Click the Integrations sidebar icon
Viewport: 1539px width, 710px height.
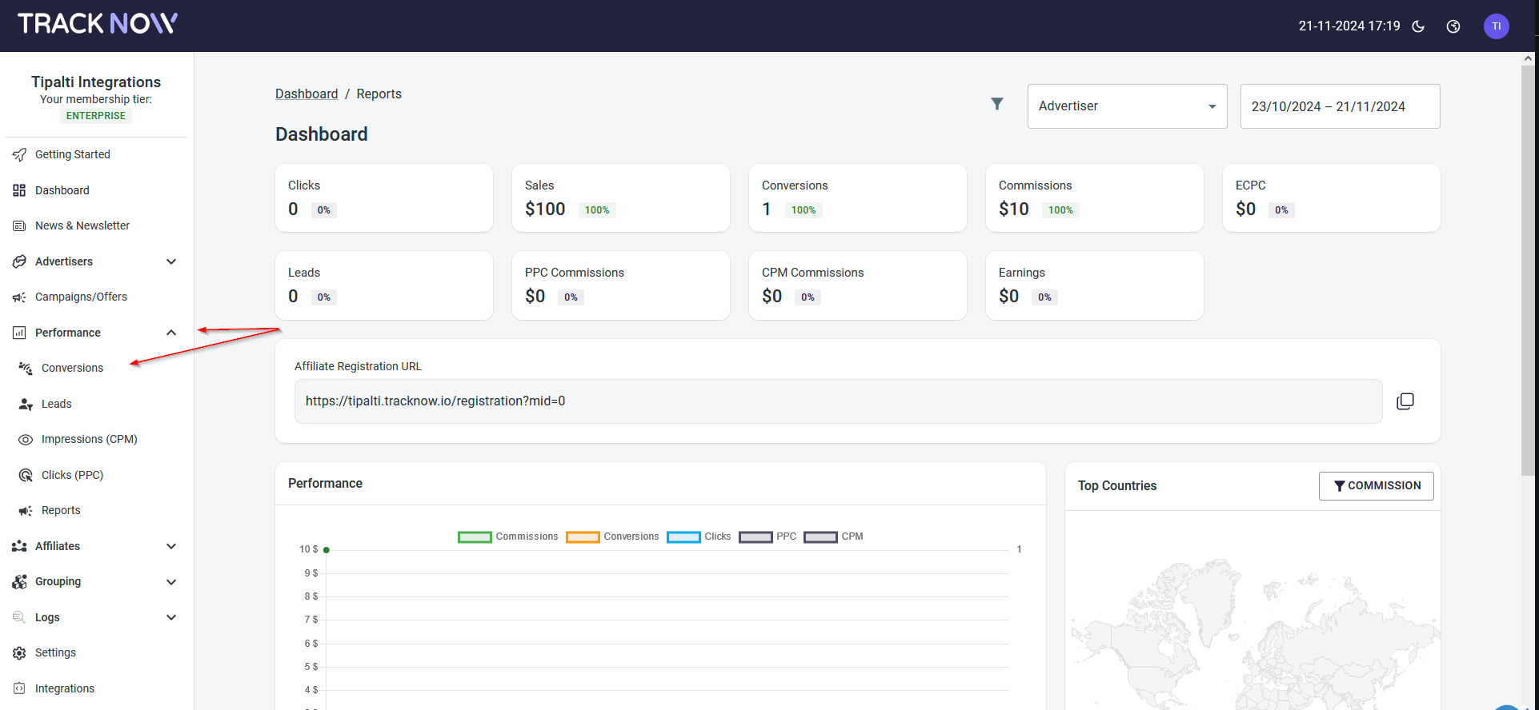[x=19, y=688]
